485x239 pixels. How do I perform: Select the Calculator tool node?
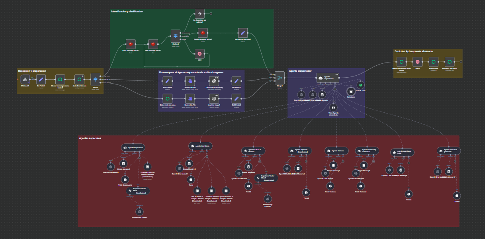click(351, 91)
